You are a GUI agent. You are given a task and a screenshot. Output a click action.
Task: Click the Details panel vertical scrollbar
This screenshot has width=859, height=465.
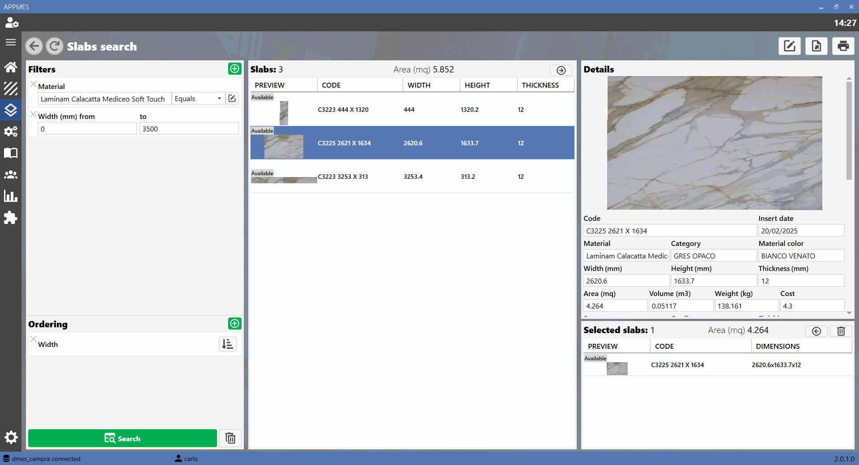849,131
